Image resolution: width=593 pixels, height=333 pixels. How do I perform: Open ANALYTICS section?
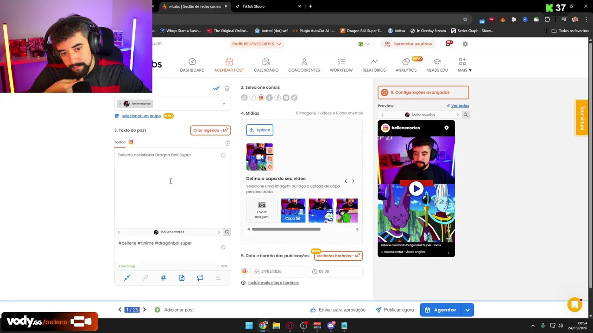(x=406, y=65)
